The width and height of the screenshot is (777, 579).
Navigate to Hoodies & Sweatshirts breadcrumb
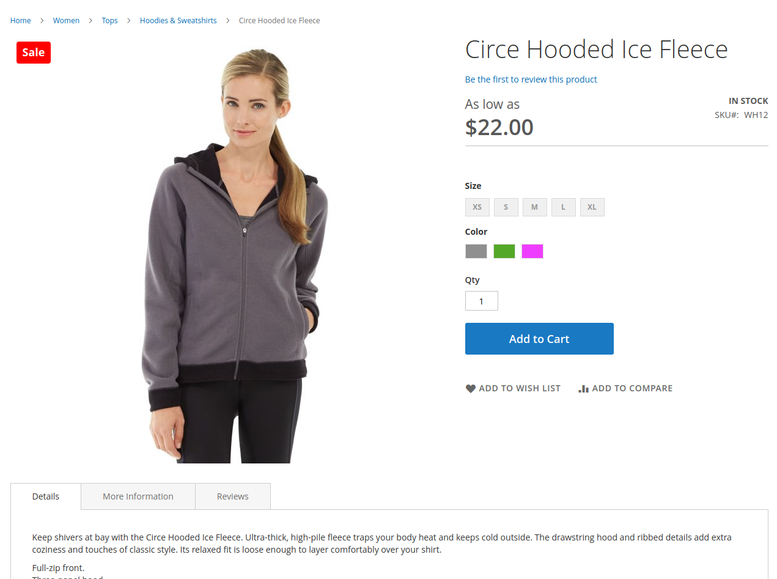[x=179, y=21]
